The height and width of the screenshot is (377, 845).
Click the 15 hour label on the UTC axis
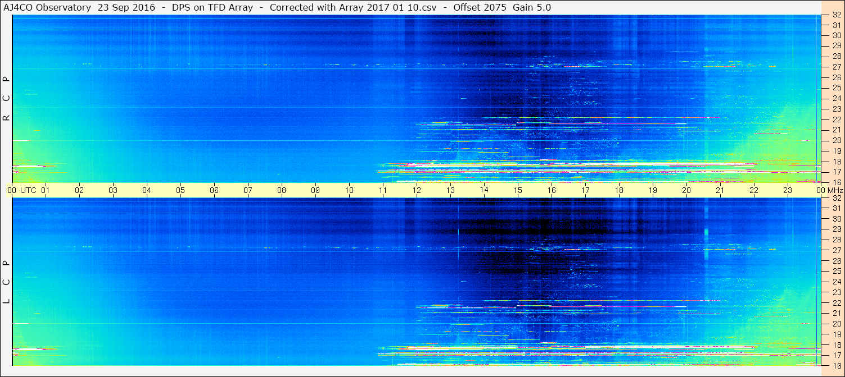click(x=518, y=190)
